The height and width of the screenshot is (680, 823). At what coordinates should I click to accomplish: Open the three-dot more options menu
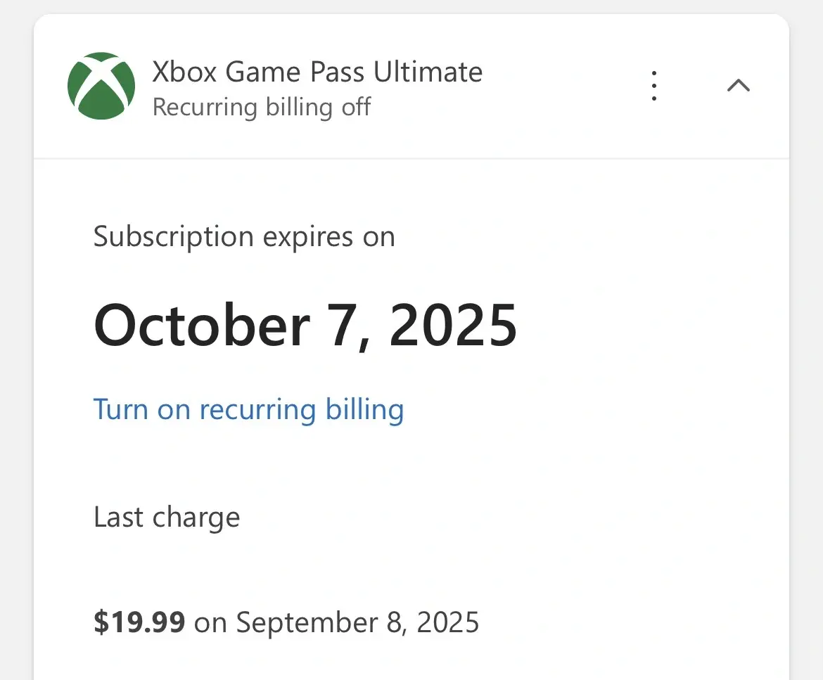(654, 86)
